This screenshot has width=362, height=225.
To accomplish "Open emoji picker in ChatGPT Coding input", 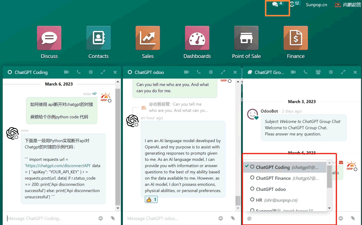I will tap(101, 218).
